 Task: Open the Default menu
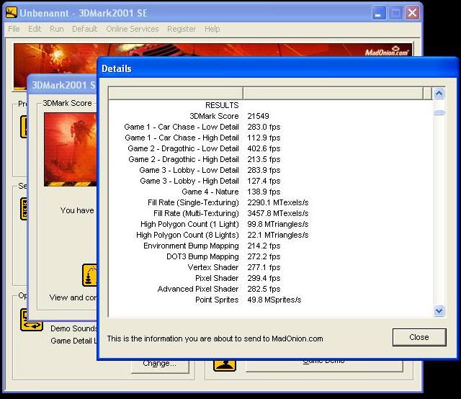85,29
